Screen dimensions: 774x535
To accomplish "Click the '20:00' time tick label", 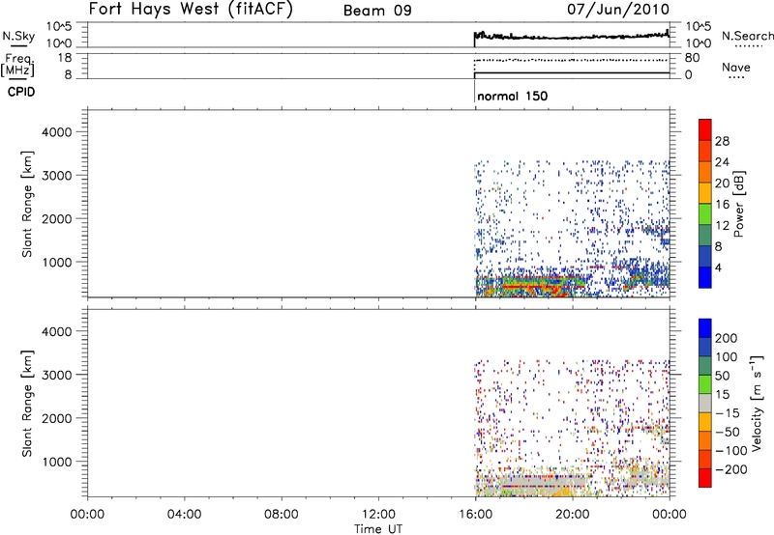I will coord(573,515).
